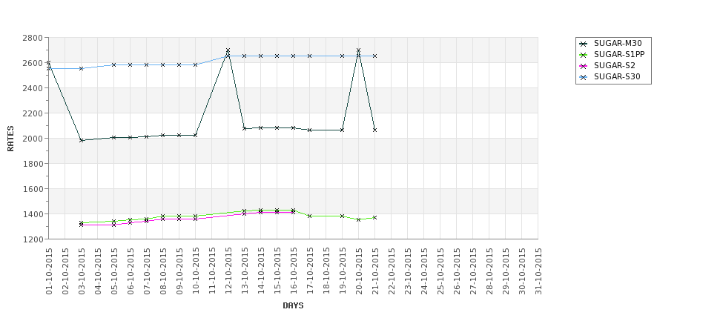Click the RATES axis title
This screenshot has height=318, width=723.
coord(10,139)
